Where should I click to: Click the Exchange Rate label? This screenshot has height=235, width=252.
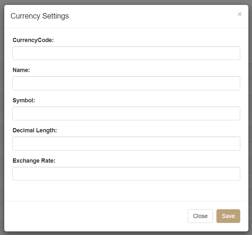(34, 161)
